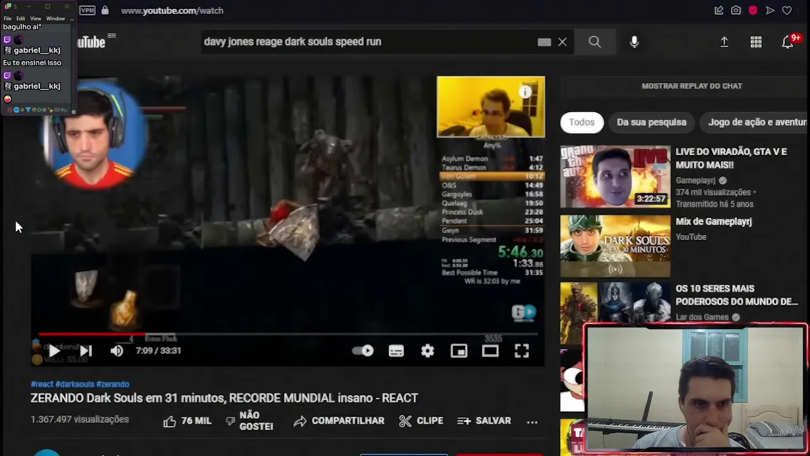810x456 pixels.
Task: Click the Lar dos Games channel name
Action: pos(702,317)
